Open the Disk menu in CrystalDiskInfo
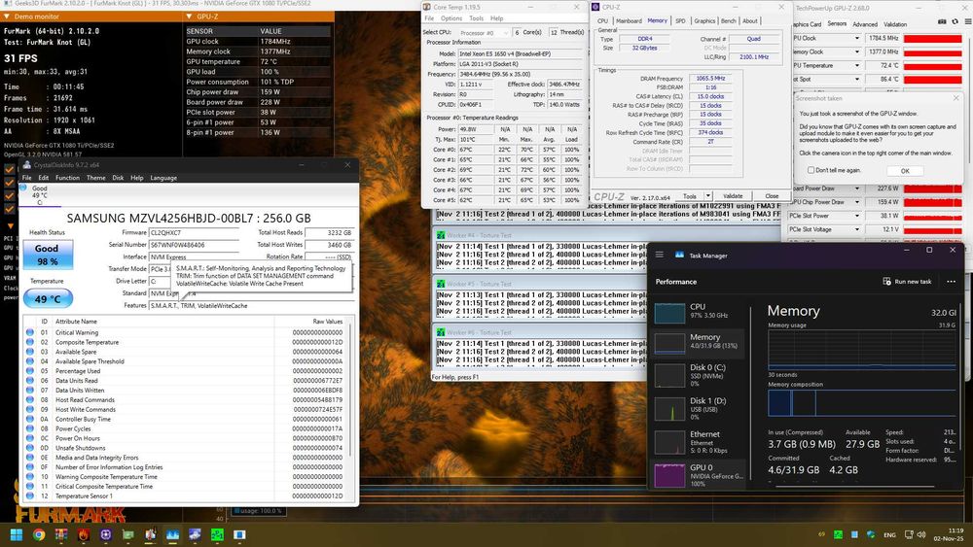This screenshot has width=973, height=547. click(x=118, y=178)
